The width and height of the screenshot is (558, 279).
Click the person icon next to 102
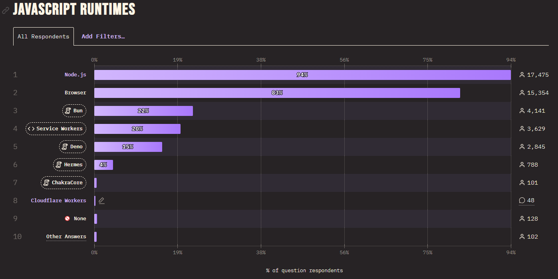[x=522, y=237]
